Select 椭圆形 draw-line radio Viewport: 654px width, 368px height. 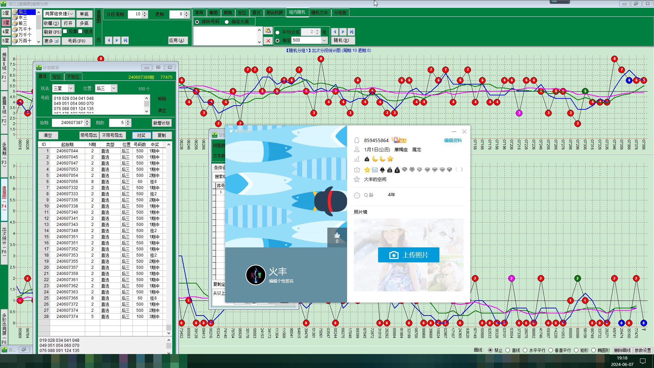click(593, 350)
